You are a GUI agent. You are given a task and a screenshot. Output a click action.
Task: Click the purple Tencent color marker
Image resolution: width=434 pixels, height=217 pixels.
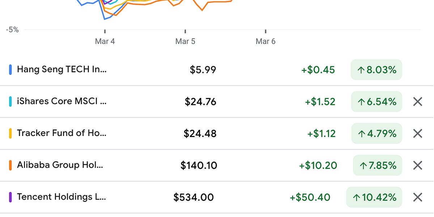[x=10, y=197]
